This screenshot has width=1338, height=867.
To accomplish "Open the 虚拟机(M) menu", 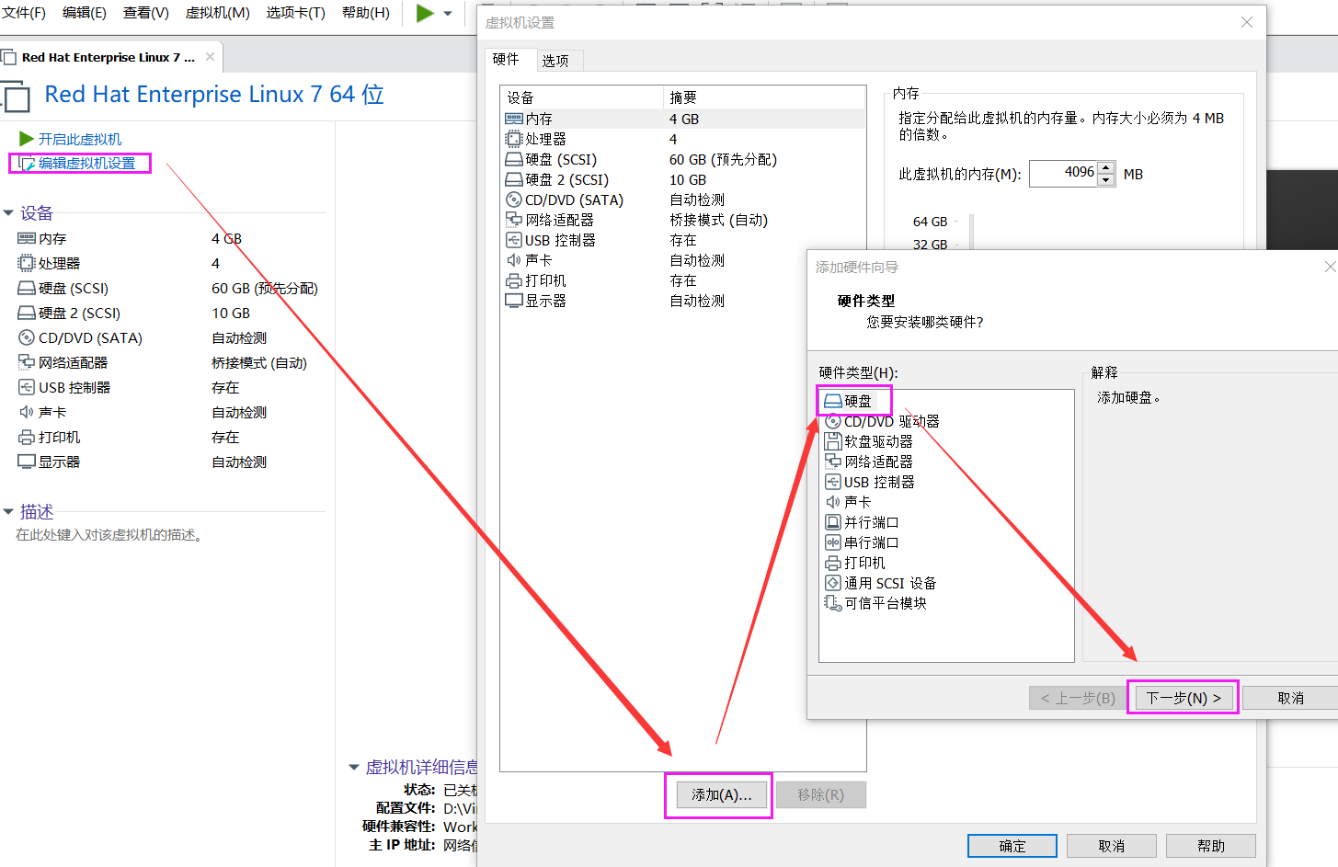I will click(218, 13).
